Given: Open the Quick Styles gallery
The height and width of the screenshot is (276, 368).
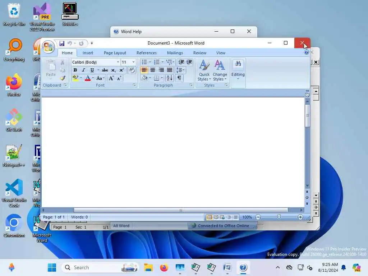Looking at the screenshot, I should click(x=204, y=70).
